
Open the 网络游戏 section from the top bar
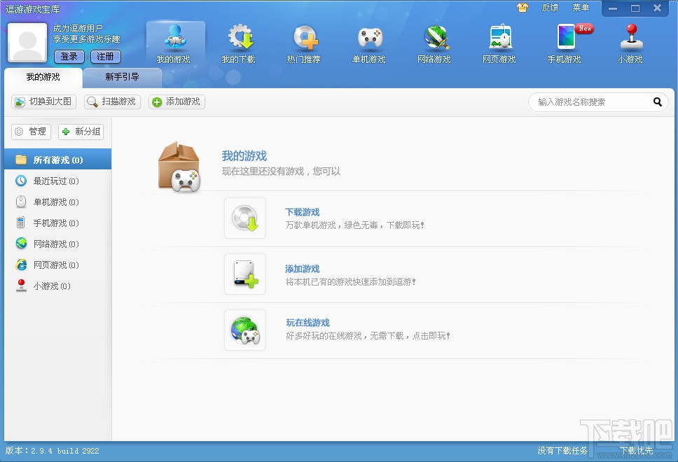[434, 42]
